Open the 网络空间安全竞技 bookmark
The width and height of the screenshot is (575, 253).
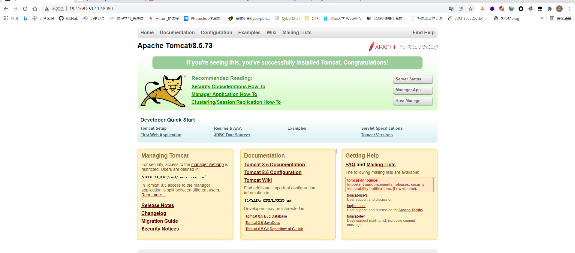(x=386, y=18)
